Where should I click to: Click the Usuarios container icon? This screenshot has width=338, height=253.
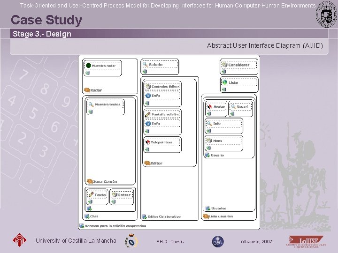pos(207,208)
